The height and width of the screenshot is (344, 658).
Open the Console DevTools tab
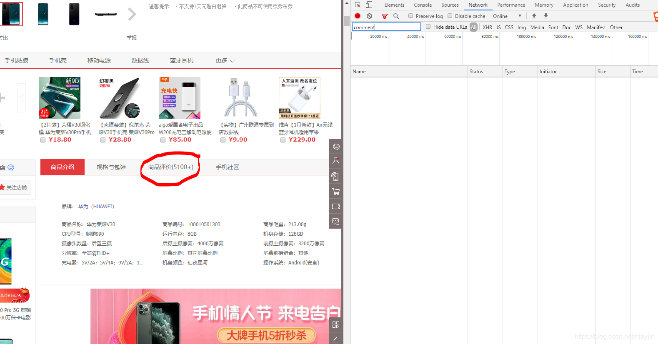coord(423,5)
